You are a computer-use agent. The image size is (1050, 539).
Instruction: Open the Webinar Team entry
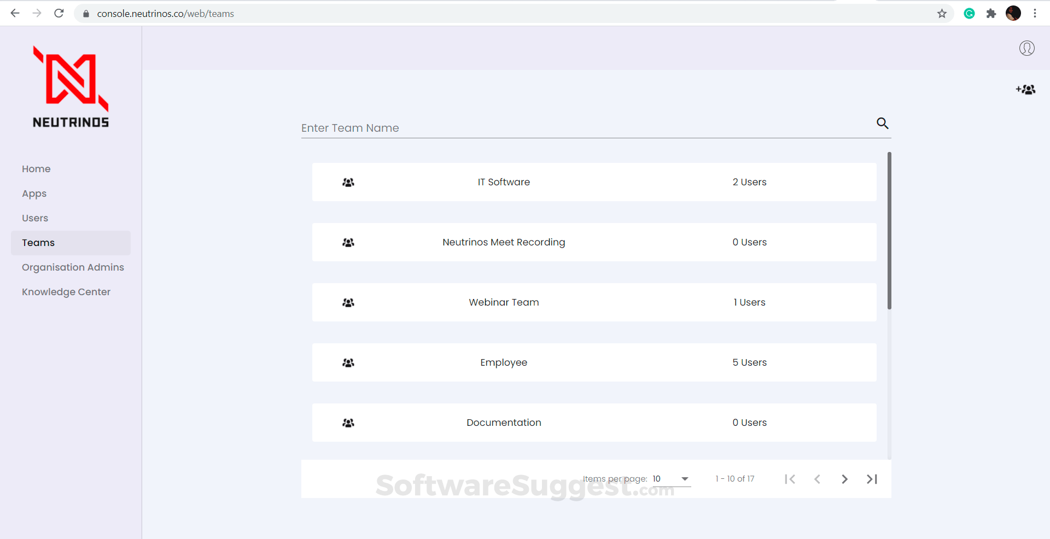[594, 302]
